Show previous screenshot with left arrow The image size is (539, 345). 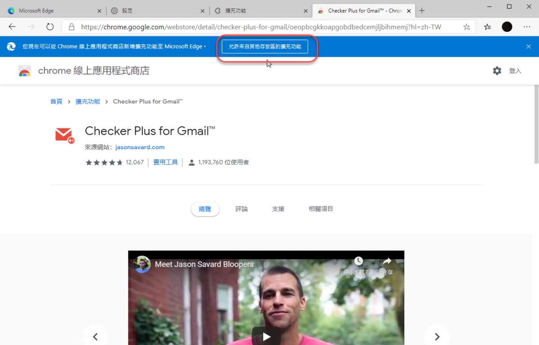coord(95,336)
